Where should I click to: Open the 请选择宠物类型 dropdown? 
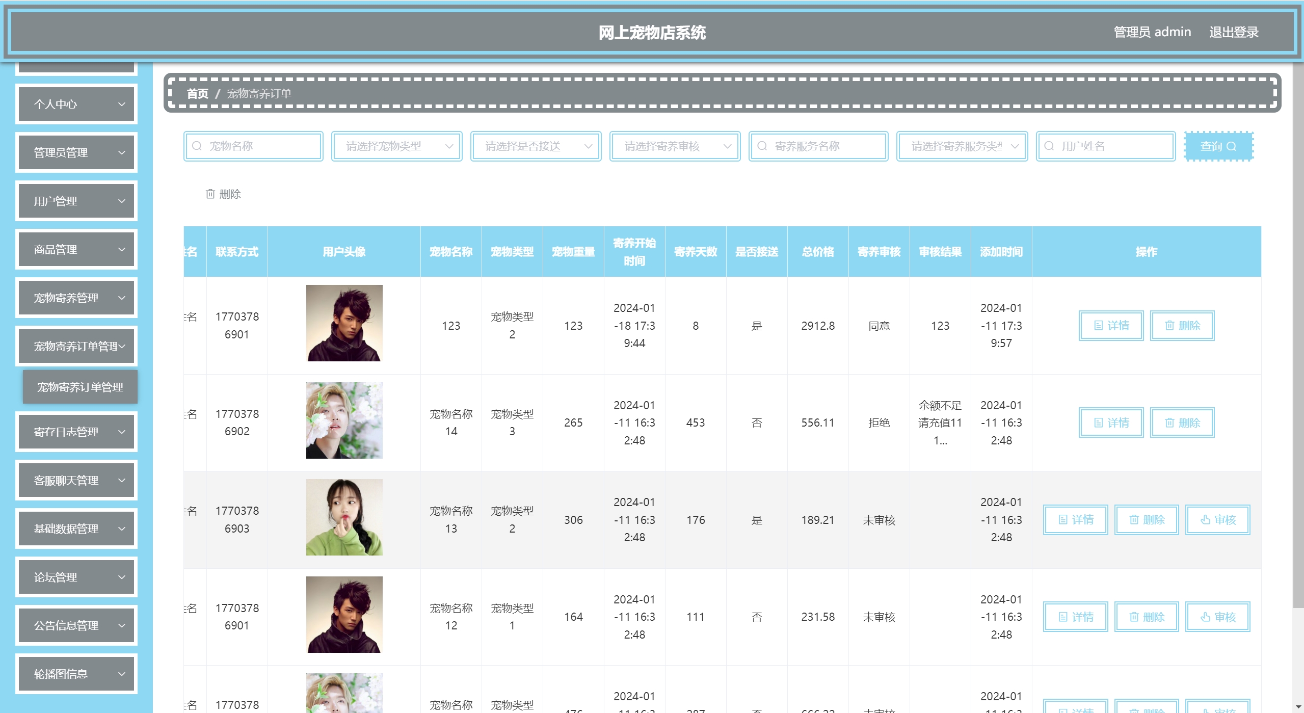click(396, 146)
